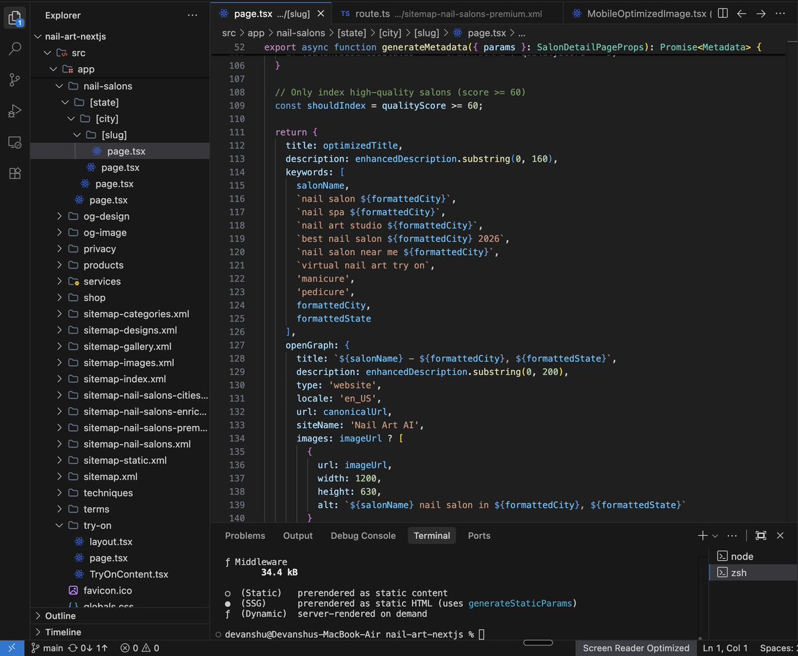Screen dimensions: 798x656
Task: Click line number 127 in gutter
Action: coord(237,345)
